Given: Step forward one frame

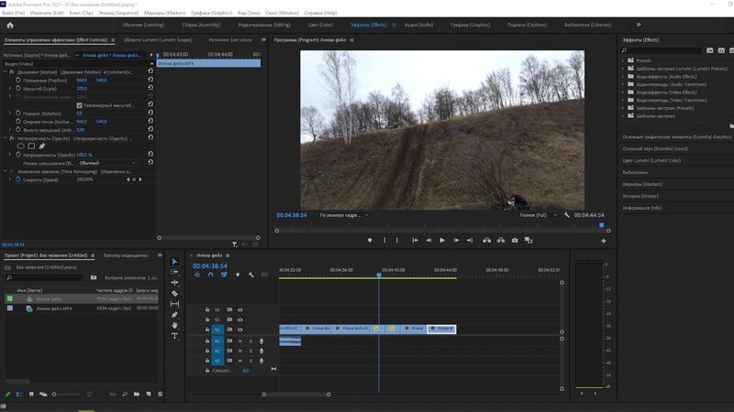Looking at the screenshot, I should (456, 240).
